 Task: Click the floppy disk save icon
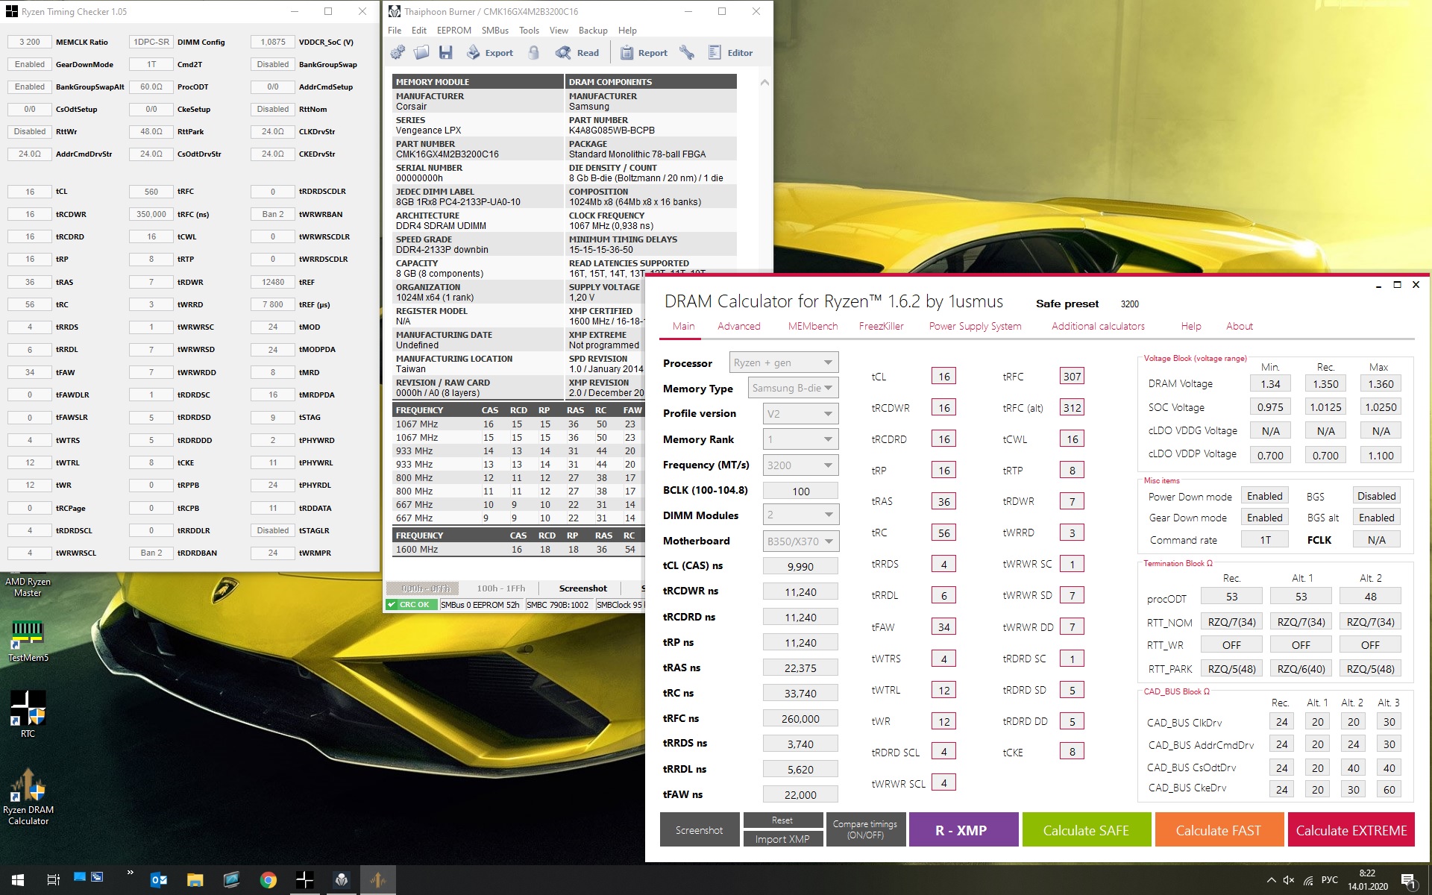pyautogui.click(x=446, y=52)
